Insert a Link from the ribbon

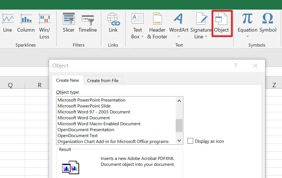tap(113, 23)
